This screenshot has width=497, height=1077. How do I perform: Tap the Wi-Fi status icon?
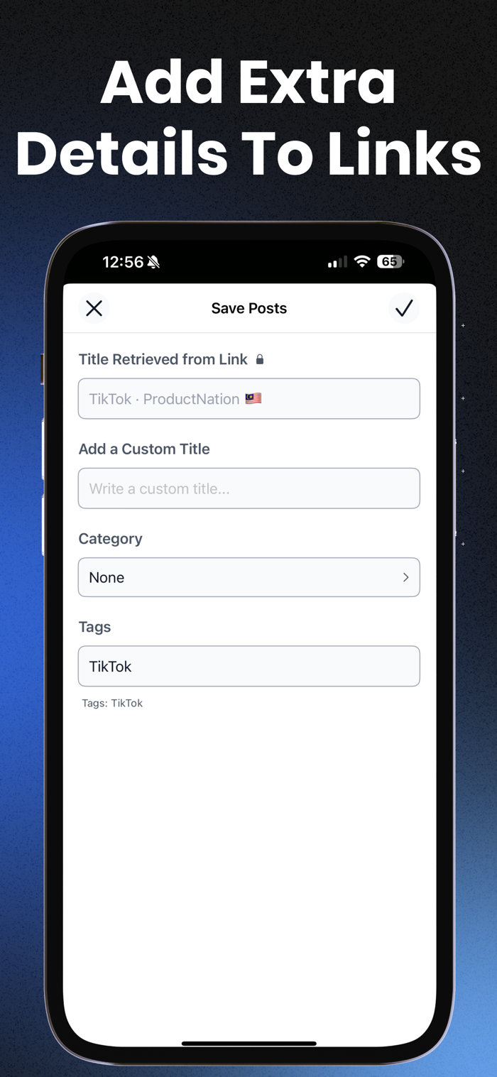coord(362,262)
